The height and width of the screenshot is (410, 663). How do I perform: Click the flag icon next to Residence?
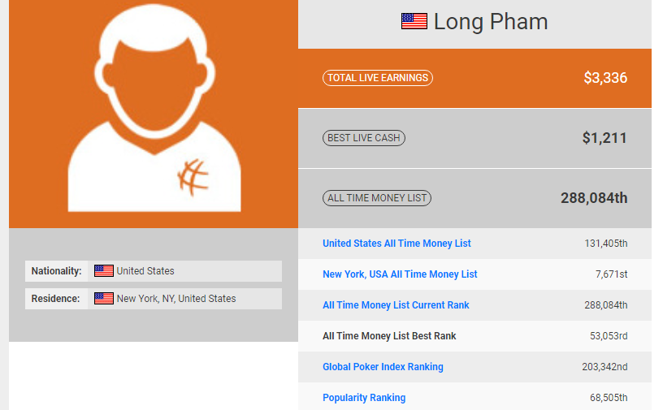(x=104, y=299)
